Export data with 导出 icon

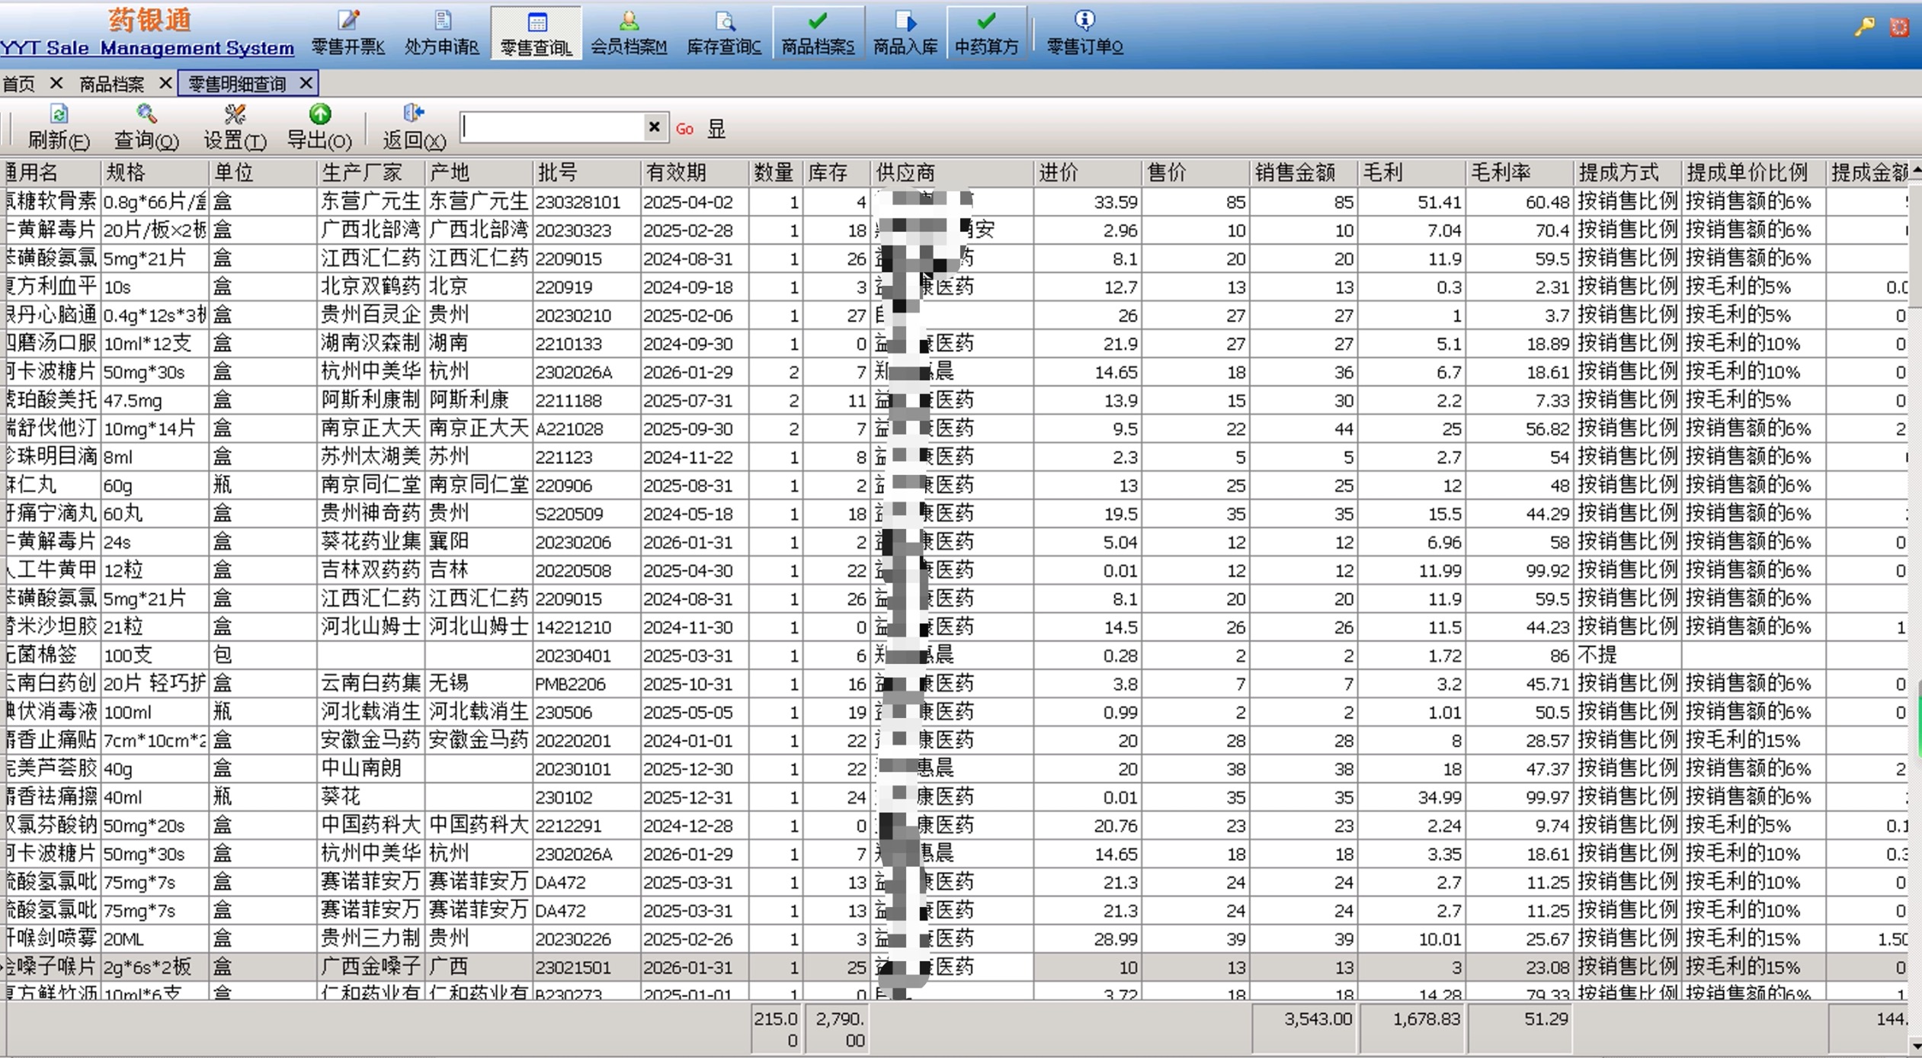coord(319,127)
